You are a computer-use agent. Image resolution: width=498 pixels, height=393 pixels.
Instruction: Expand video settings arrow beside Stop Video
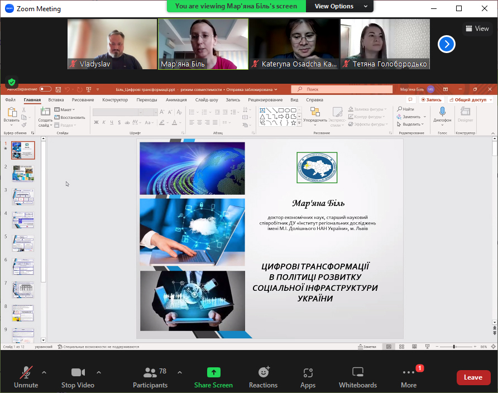(99, 372)
